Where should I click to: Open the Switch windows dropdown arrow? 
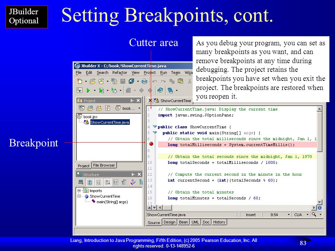click(177, 91)
